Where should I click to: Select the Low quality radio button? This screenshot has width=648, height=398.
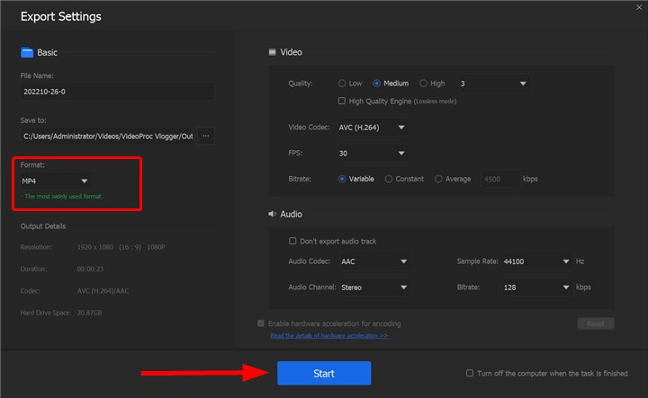pyautogui.click(x=342, y=84)
